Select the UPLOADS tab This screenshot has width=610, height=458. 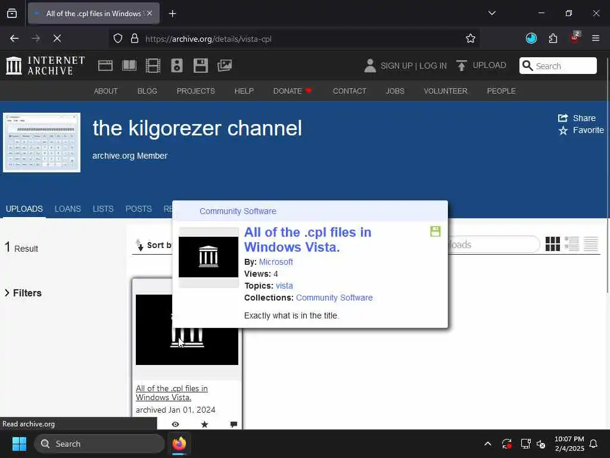click(24, 209)
